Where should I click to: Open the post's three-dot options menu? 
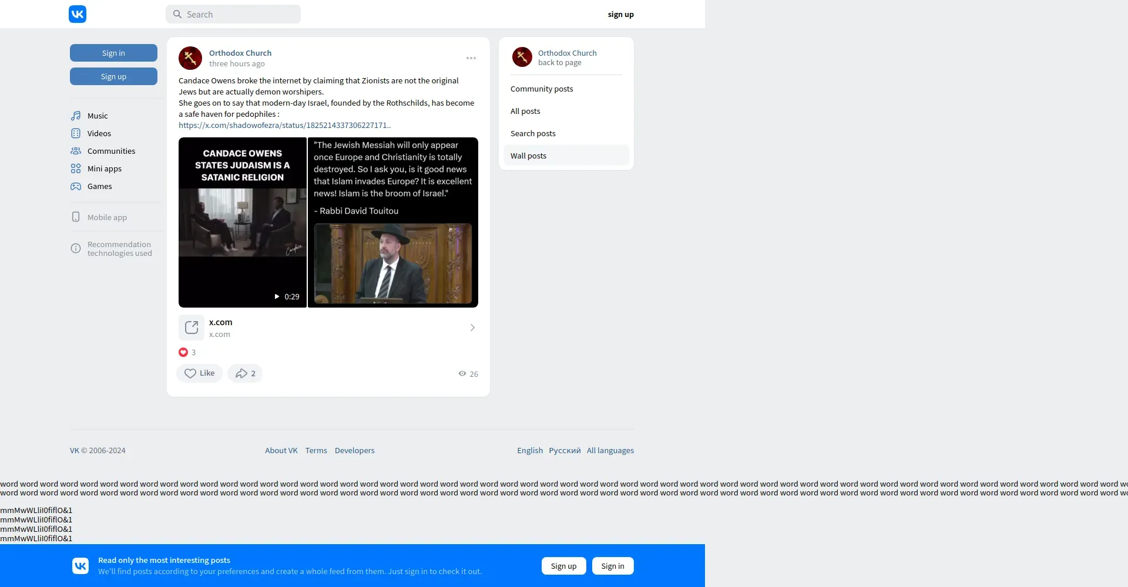pyautogui.click(x=471, y=58)
